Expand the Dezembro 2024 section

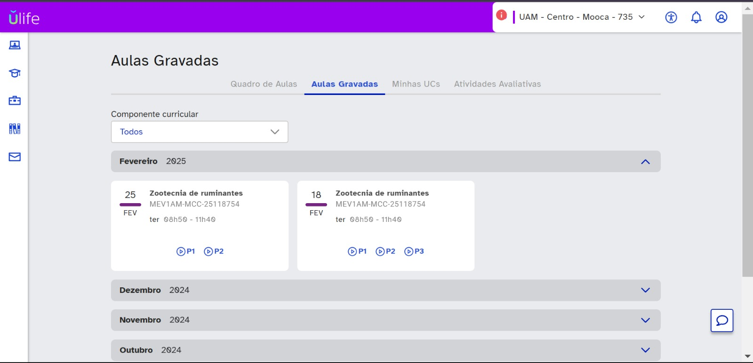[x=386, y=291]
